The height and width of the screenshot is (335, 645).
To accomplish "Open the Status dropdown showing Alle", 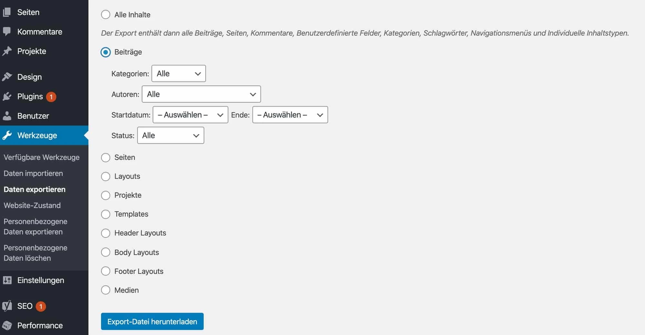I will pos(171,135).
